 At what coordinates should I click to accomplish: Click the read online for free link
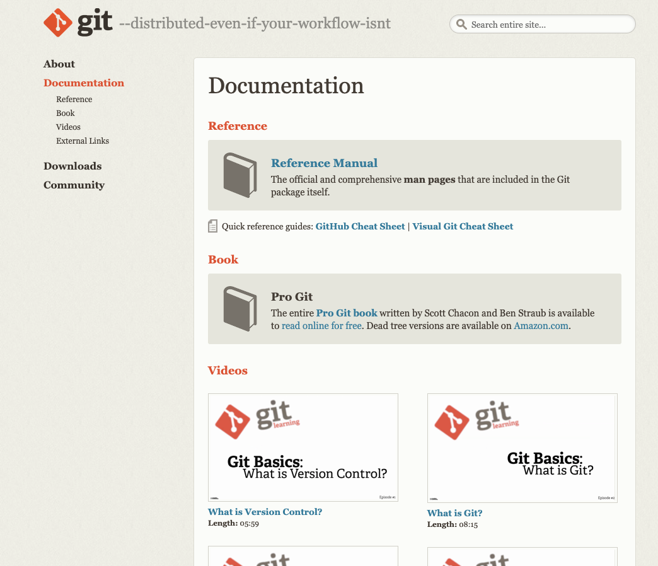click(x=321, y=326)
